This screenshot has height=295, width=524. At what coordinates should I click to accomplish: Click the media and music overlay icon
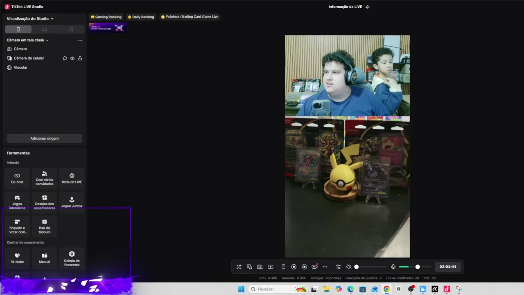tap(249, 267)
